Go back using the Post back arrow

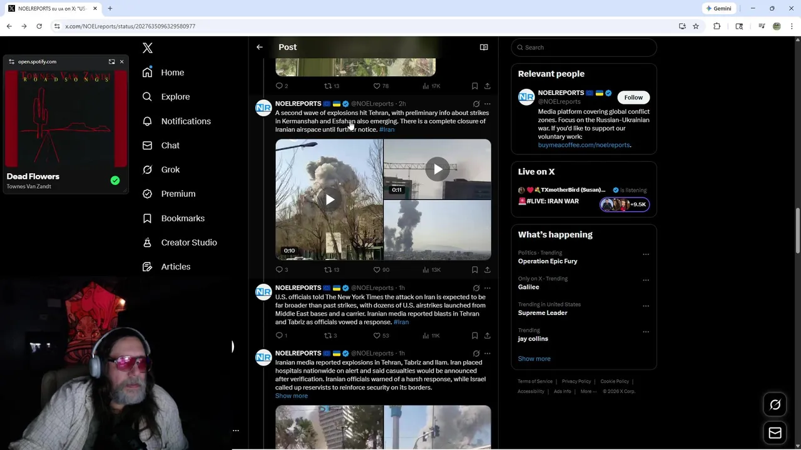[260, 47]
